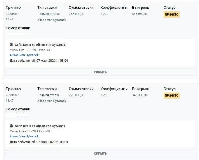
Task: Click the 265 000,00 stake amount
Action: [76, 14]
